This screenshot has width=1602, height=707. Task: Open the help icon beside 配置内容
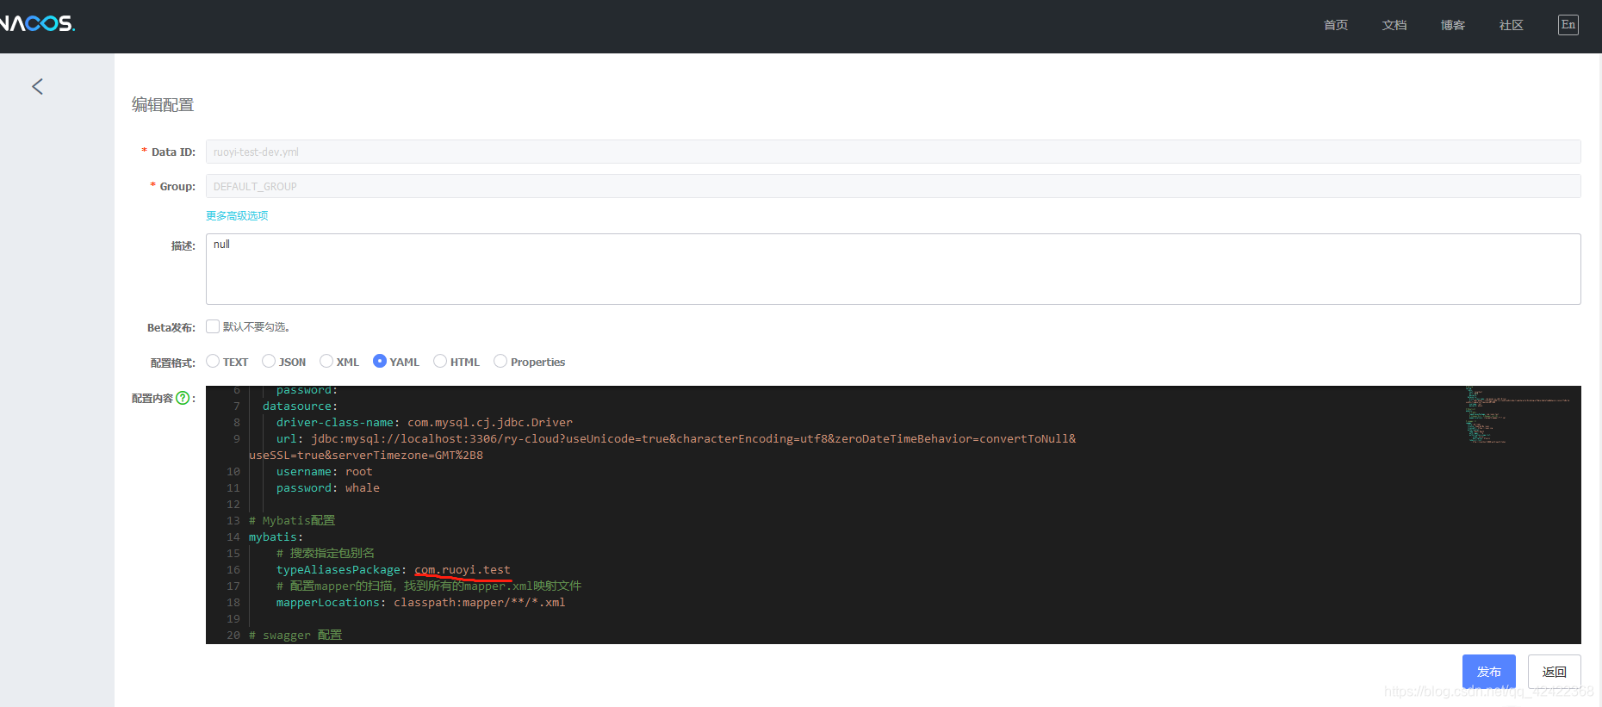point(182,398)
